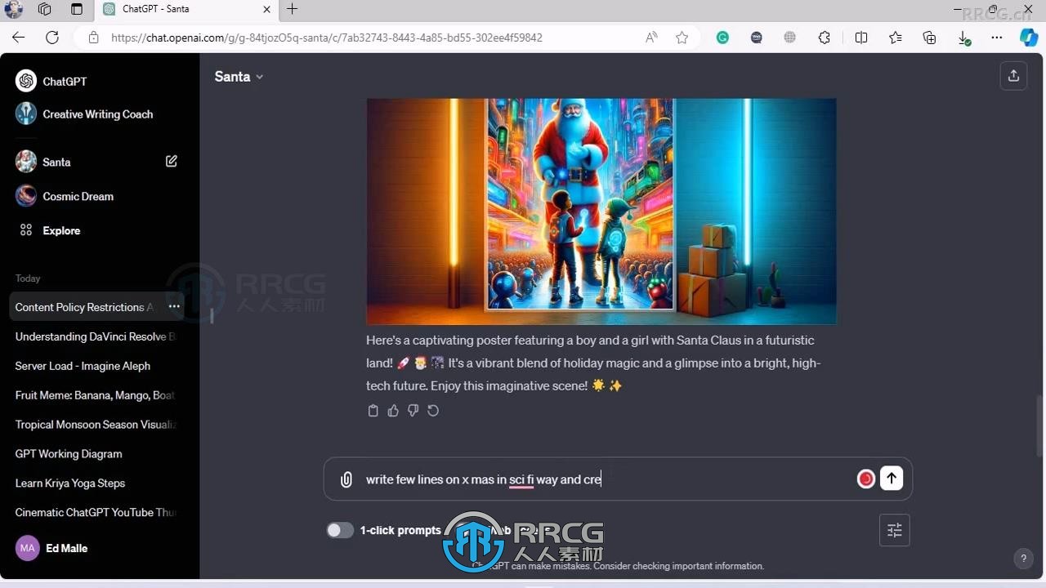The width and height of the screenshot is (1046, 588).
Task: Open Ed Malle account menu
Action: [x=100, y=548]
